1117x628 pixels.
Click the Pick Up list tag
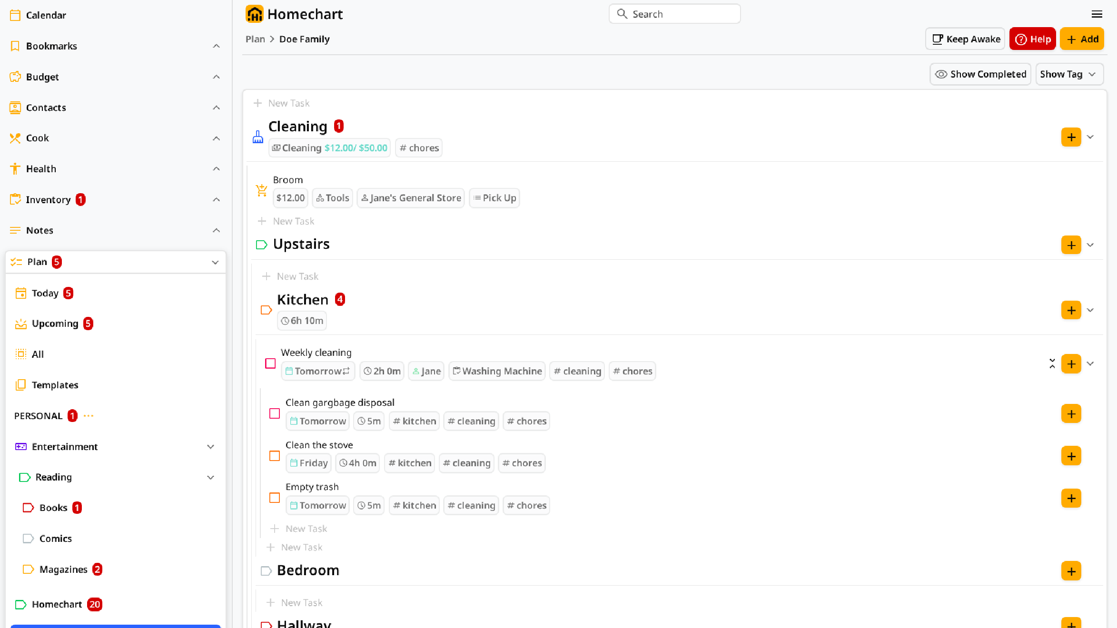[x=494, y=198]
